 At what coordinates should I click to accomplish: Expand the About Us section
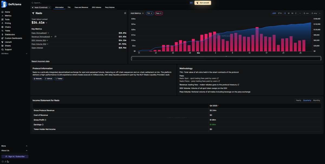[x=14, y=150]
